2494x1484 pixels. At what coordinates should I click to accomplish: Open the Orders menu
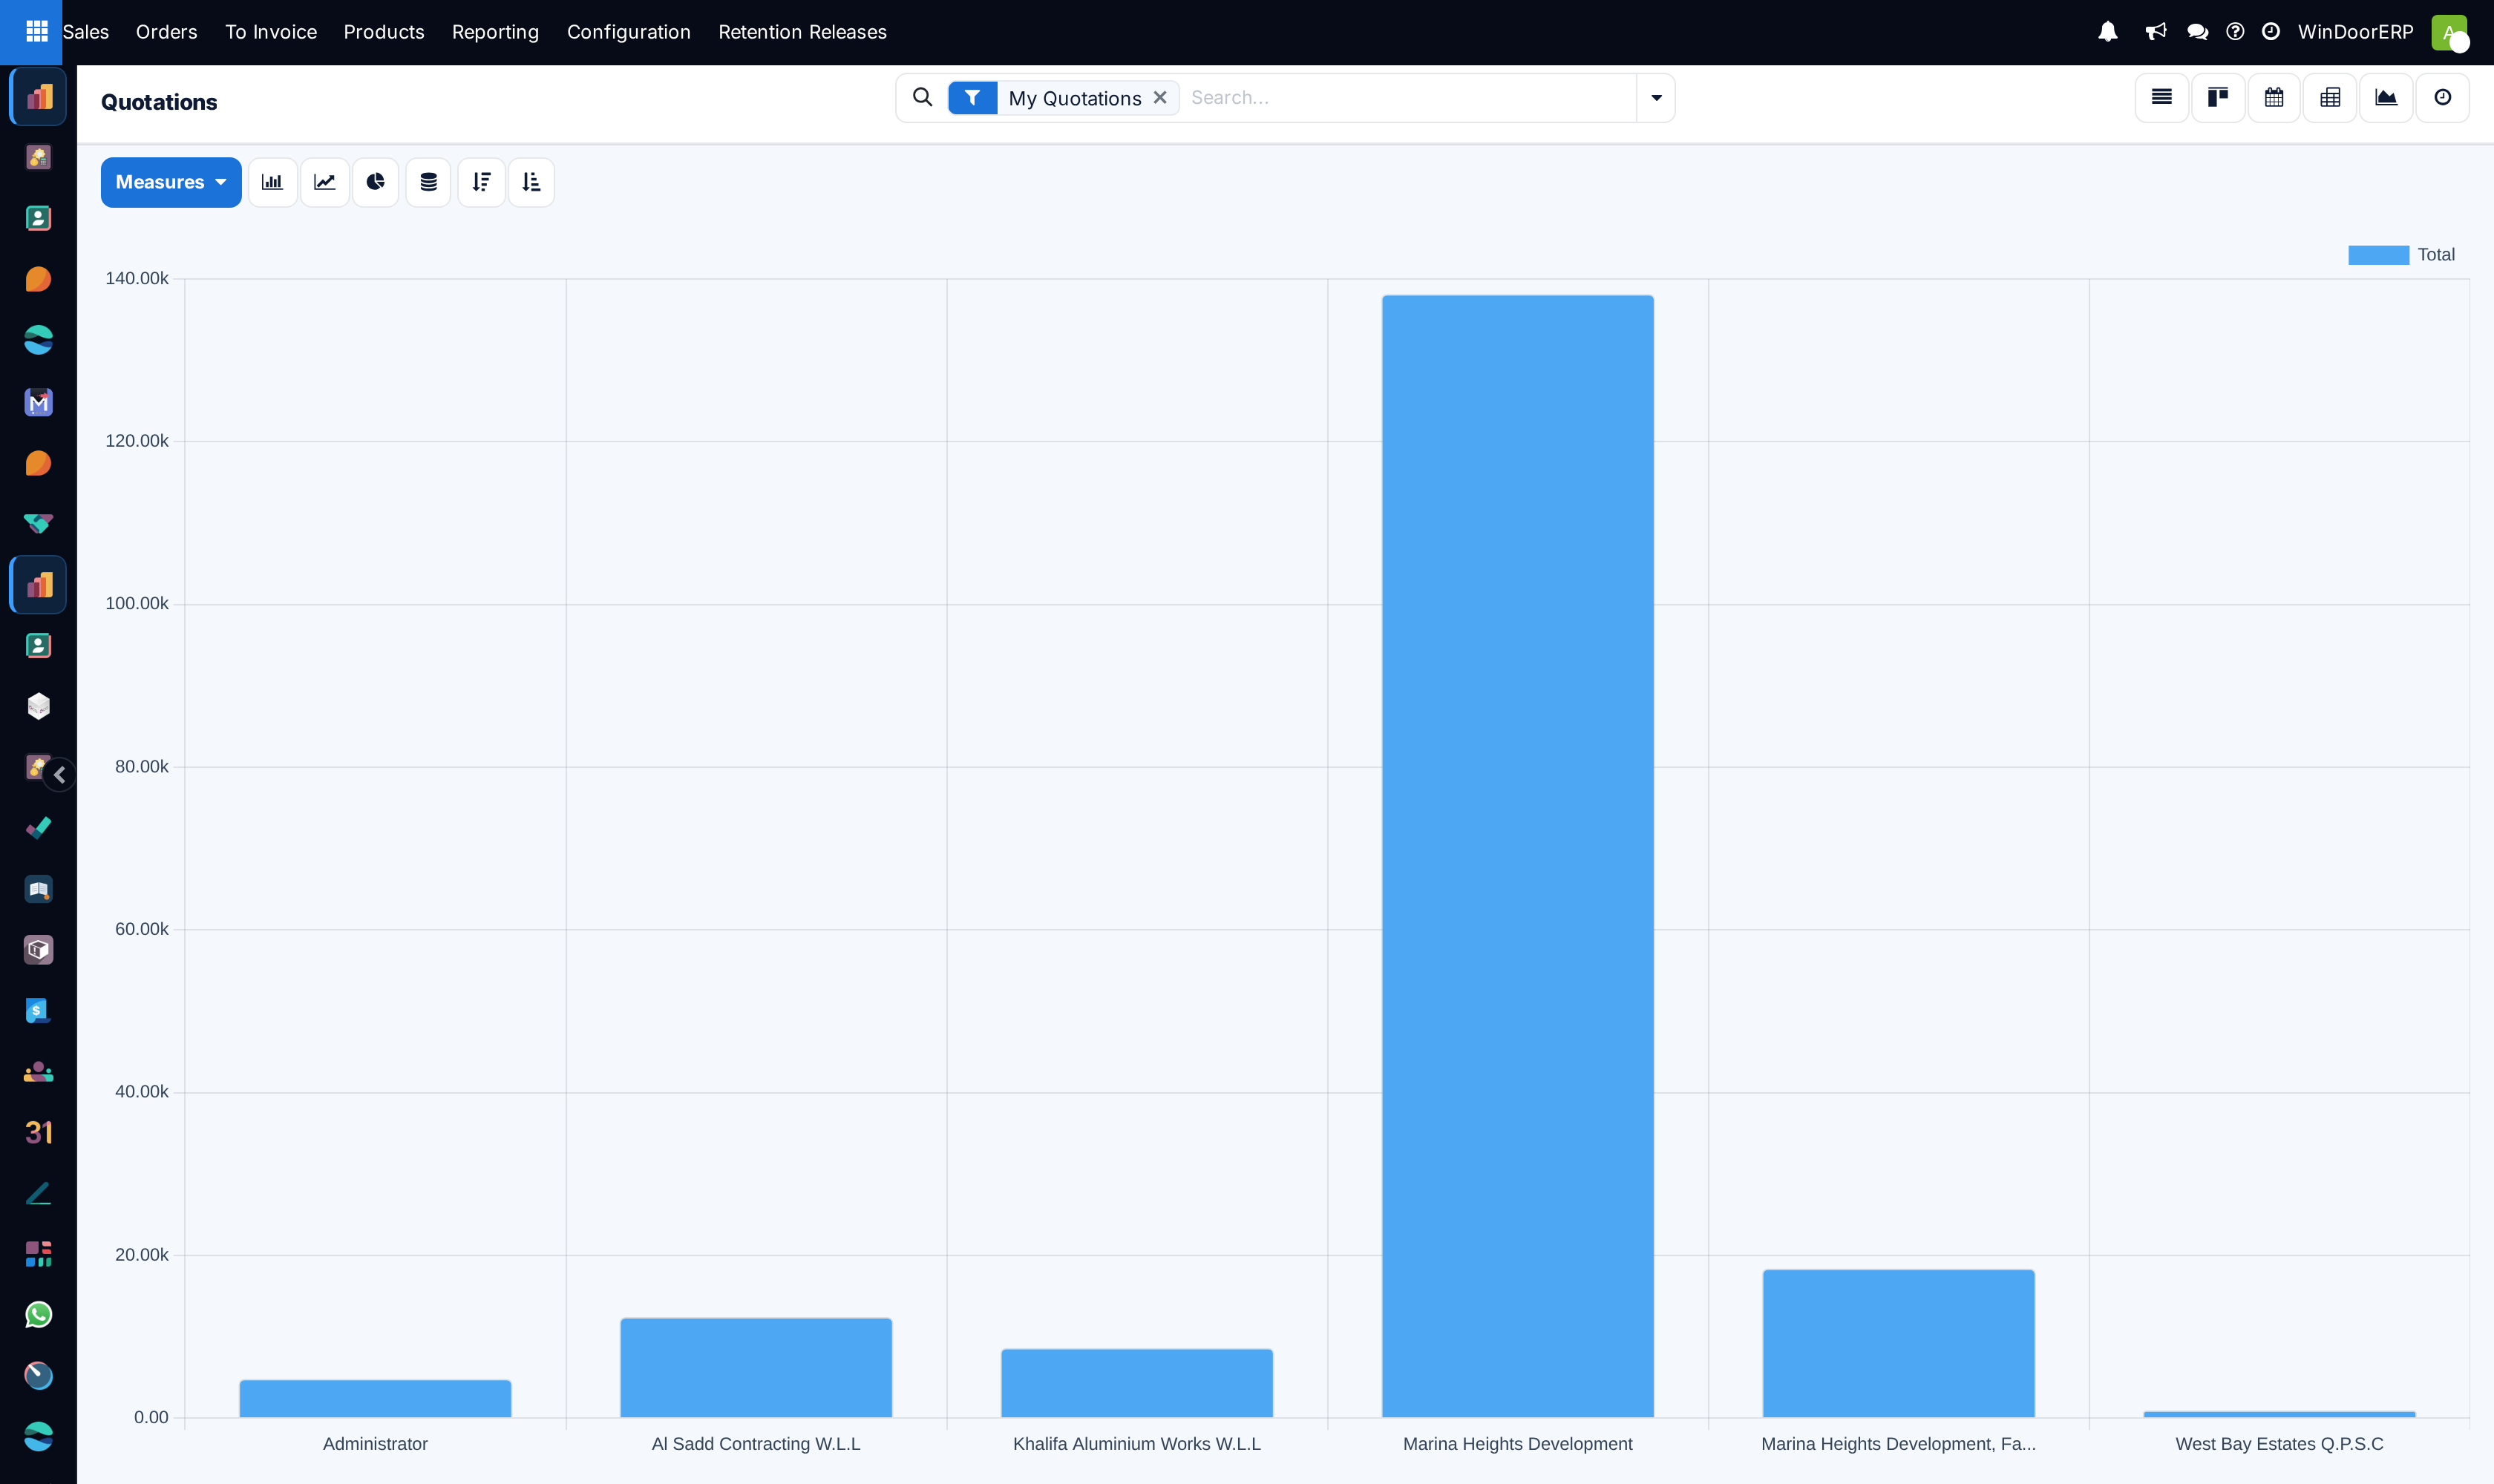point(167,32)
